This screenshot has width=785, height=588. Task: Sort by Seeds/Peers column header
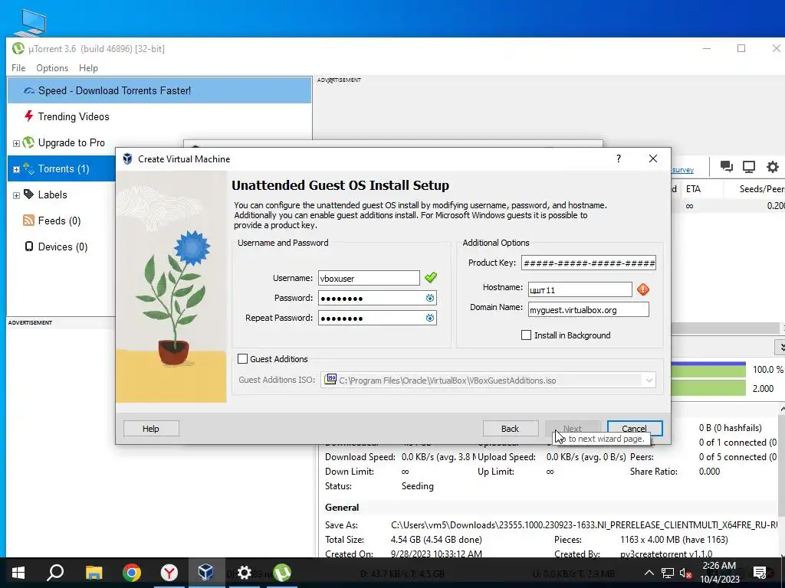pos(762,189)
